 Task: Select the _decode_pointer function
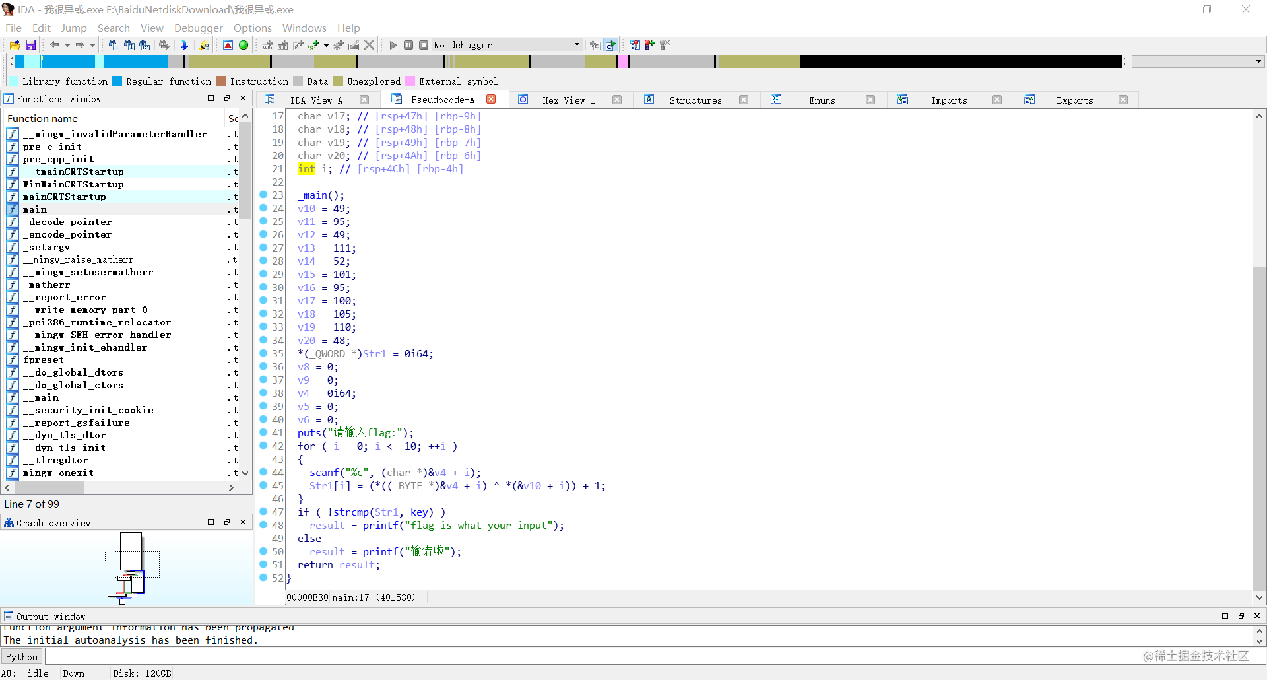pyautogui.click(x=67, y=222)
